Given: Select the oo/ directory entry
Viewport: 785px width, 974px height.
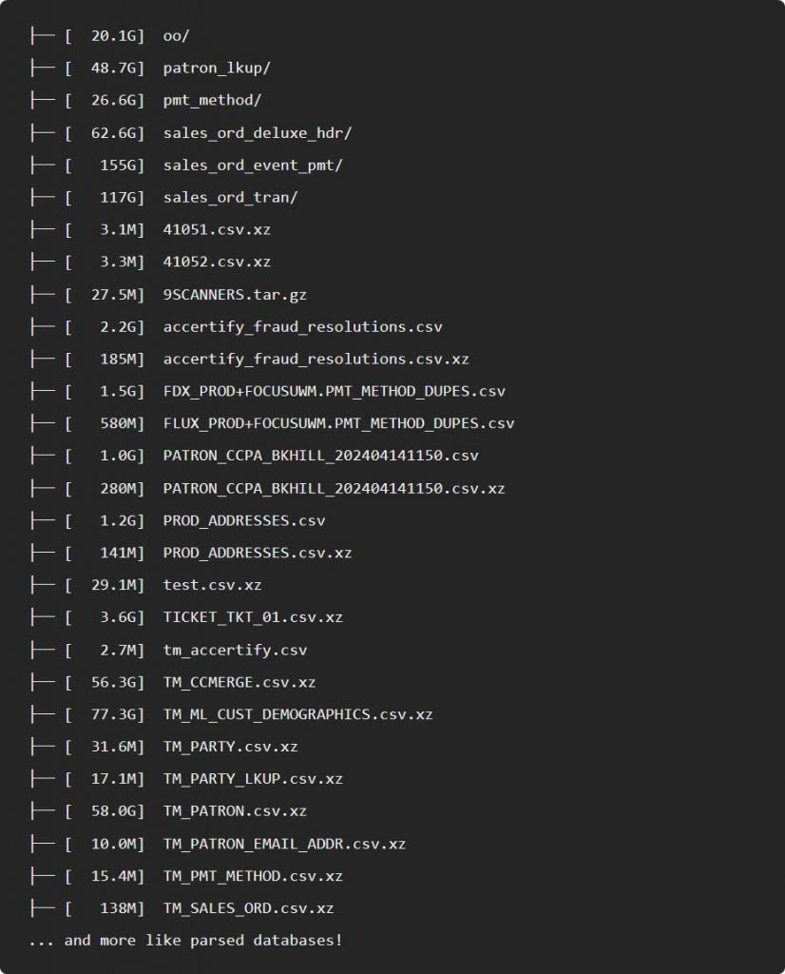Looking at the screenshot, I should [176, 36].
